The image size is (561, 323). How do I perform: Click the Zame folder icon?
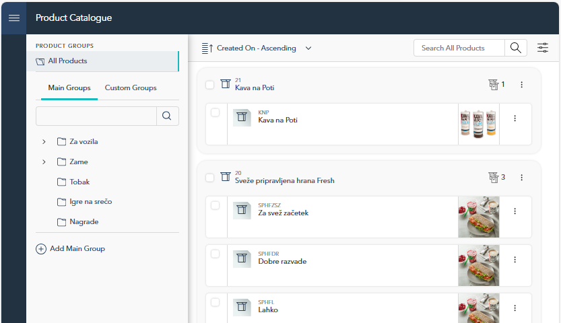click(61, 161)
